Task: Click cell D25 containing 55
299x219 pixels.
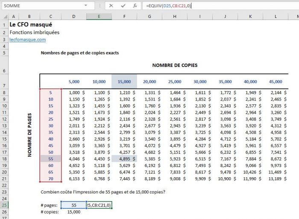Action: pos(74,205)
